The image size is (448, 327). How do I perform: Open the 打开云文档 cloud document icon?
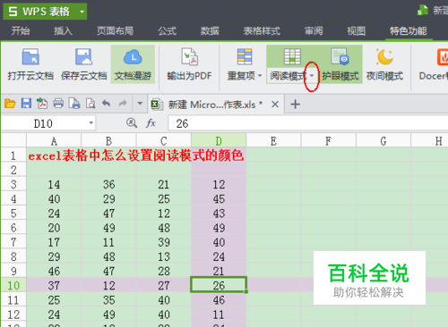click(30, 57)
